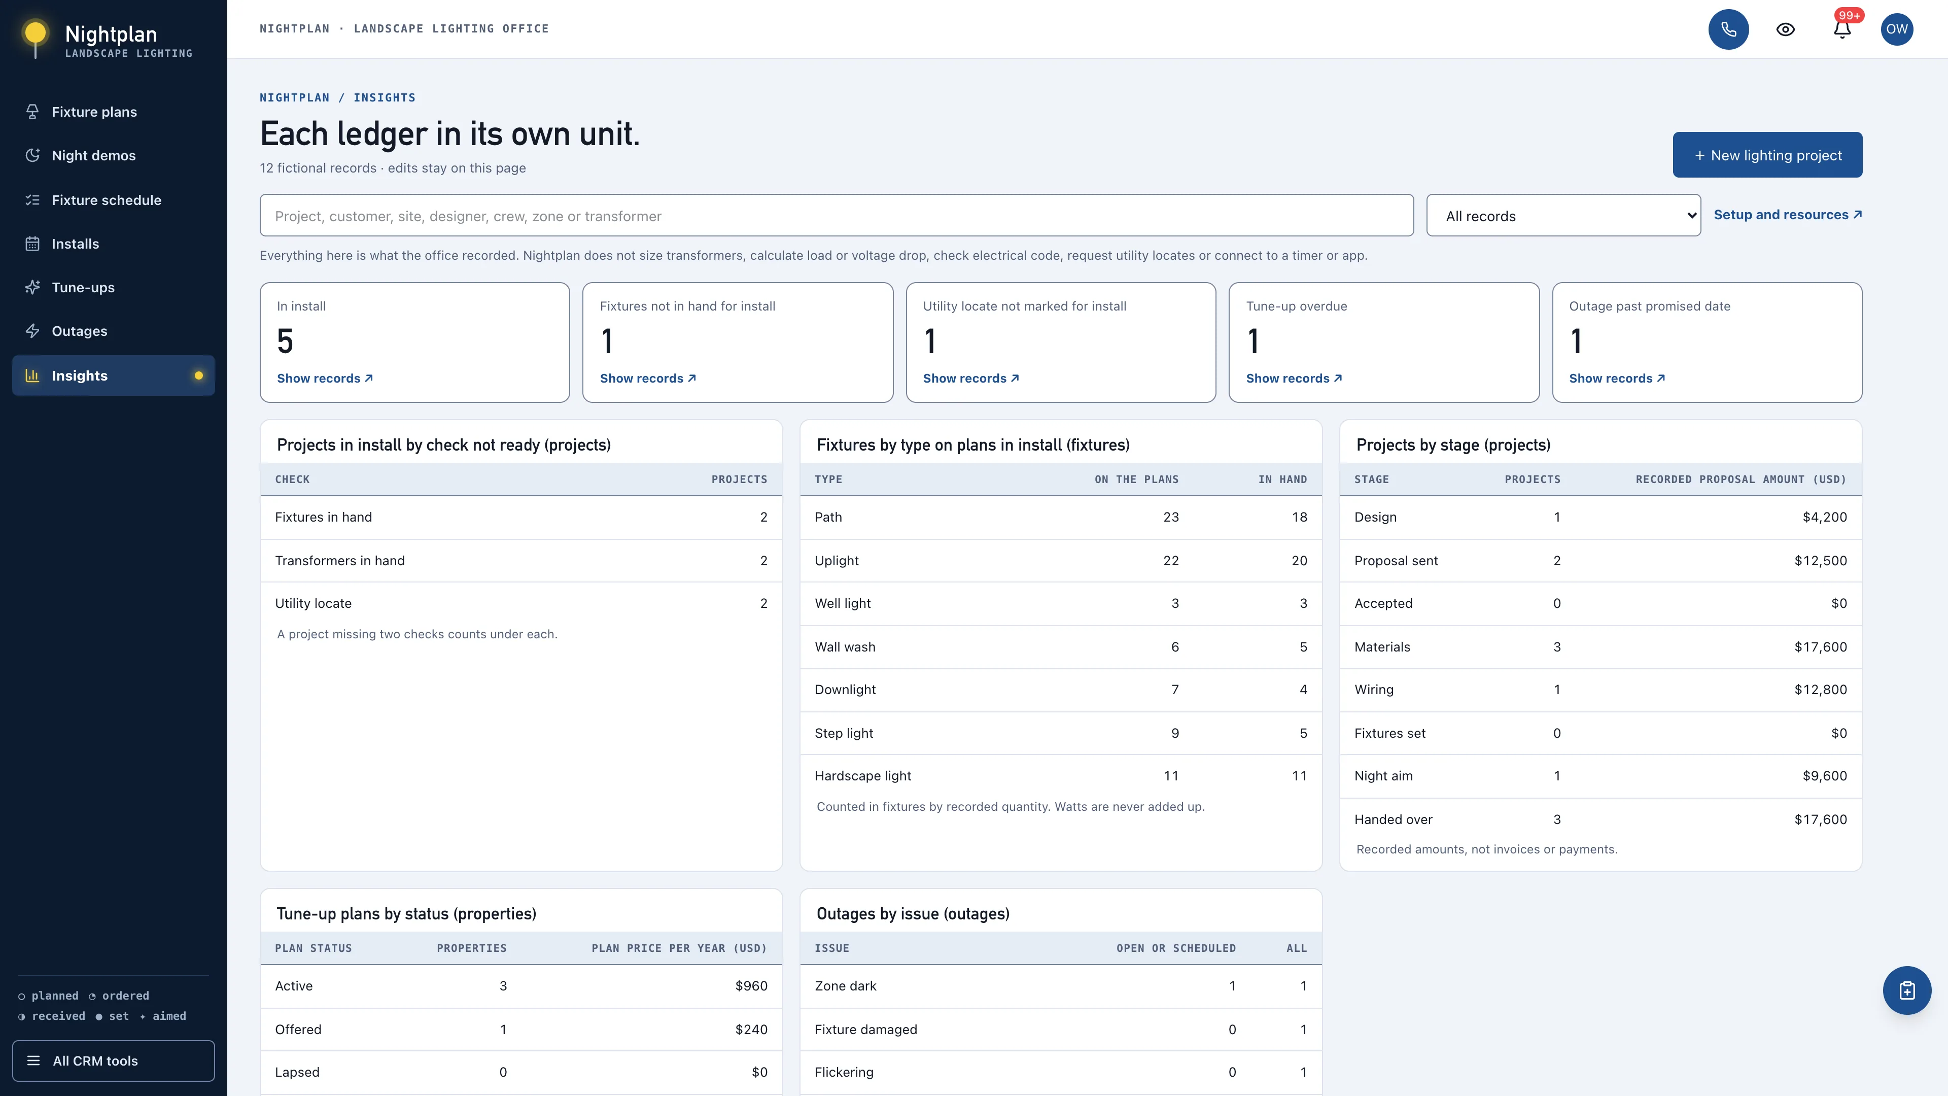Click the Zone dark issue row
The width and height of the screenshot is (1948, 1096).
[x=1061, y=986]
